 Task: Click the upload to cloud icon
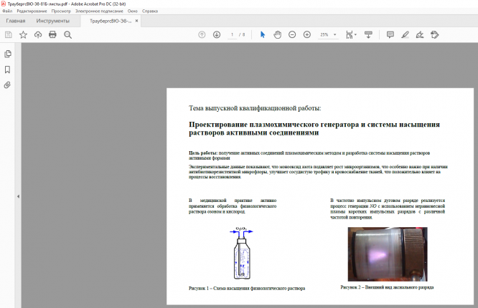[x=38, y=34]
